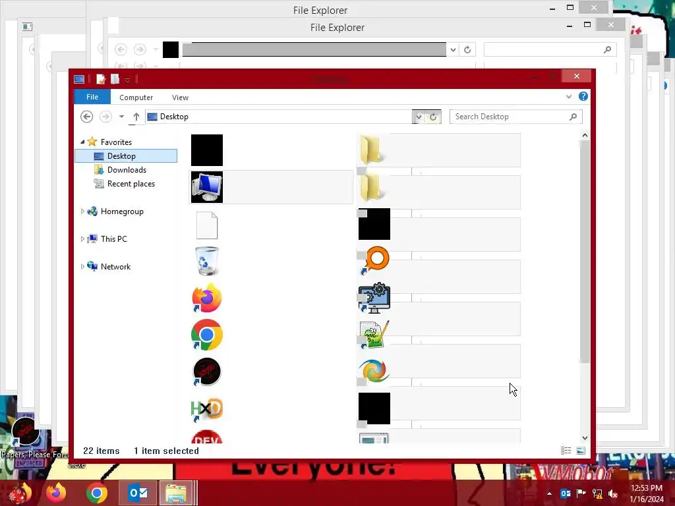This screenshot has height=506, width=675.
Task: Click the vertical scrollbar thumb
Action: tap(585, 252)
